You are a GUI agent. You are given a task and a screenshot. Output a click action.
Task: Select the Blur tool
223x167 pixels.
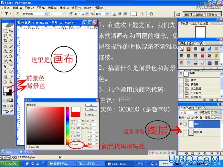(x=5, y=61)
